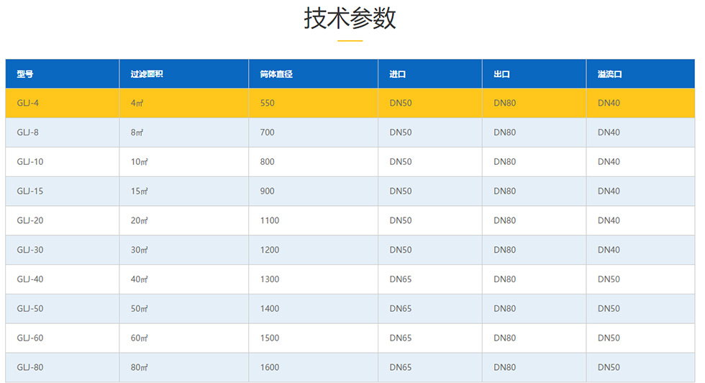Click the 进口 column header
The image size is (705, 383).
[398, 74]
